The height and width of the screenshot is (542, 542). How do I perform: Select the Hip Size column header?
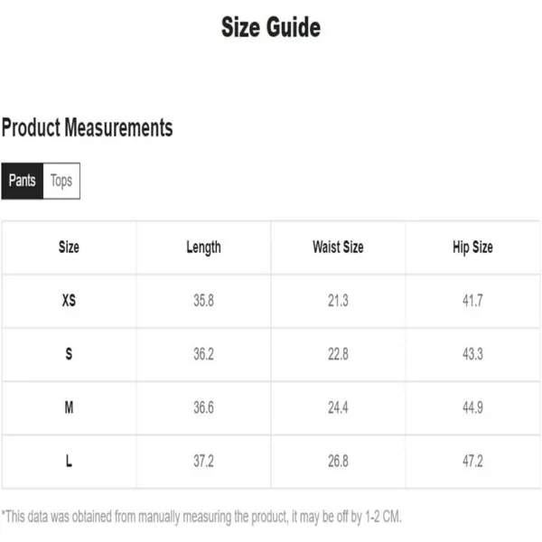click(x=472, y=248)
